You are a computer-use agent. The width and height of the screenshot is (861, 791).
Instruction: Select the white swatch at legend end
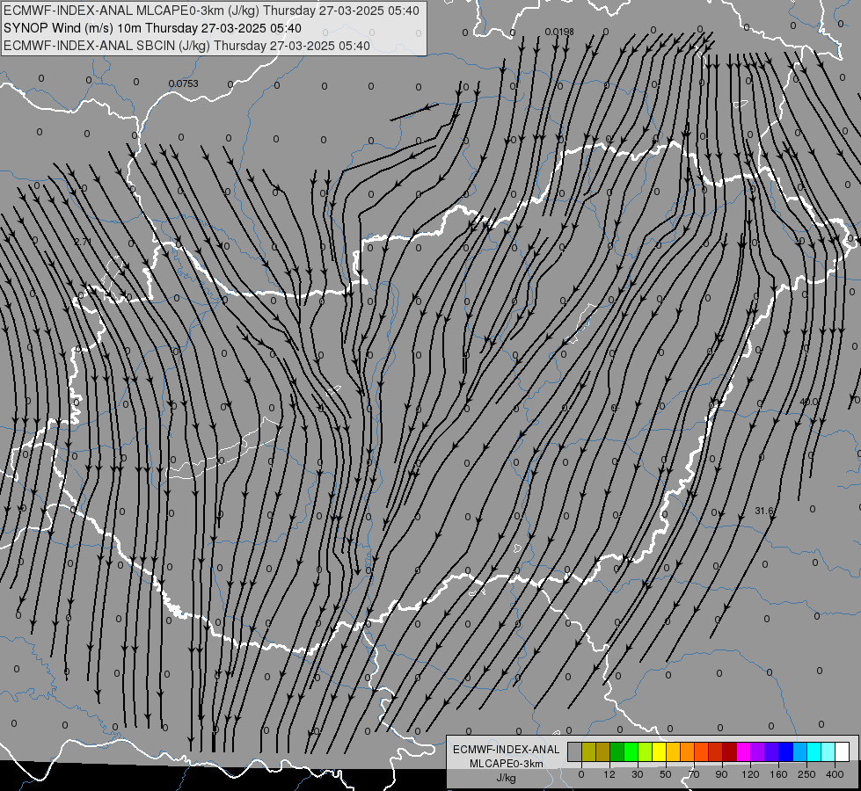843,751
